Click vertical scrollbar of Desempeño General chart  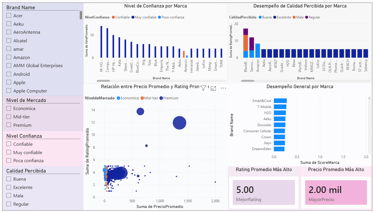(369, 98)
